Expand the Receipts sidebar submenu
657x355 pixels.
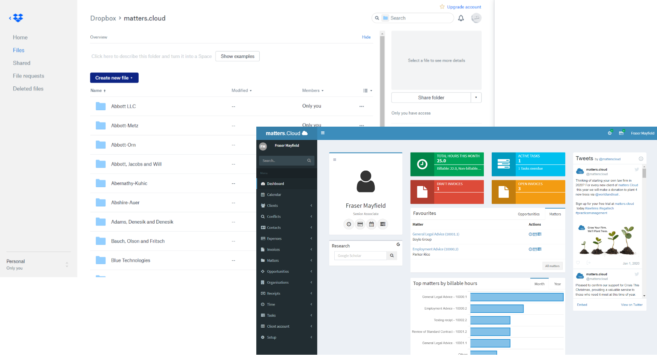[311, 293]
